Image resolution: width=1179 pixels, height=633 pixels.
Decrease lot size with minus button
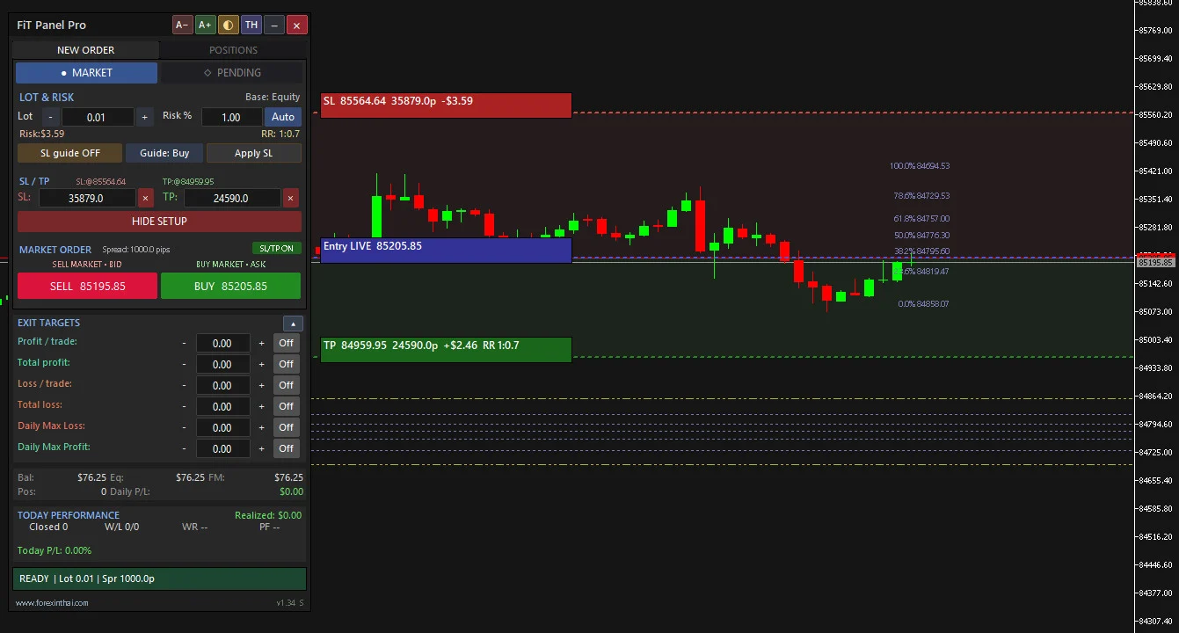pyautogui.click(x=50, y=117)
